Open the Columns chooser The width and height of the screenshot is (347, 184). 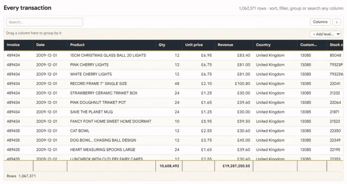[320, 22]
